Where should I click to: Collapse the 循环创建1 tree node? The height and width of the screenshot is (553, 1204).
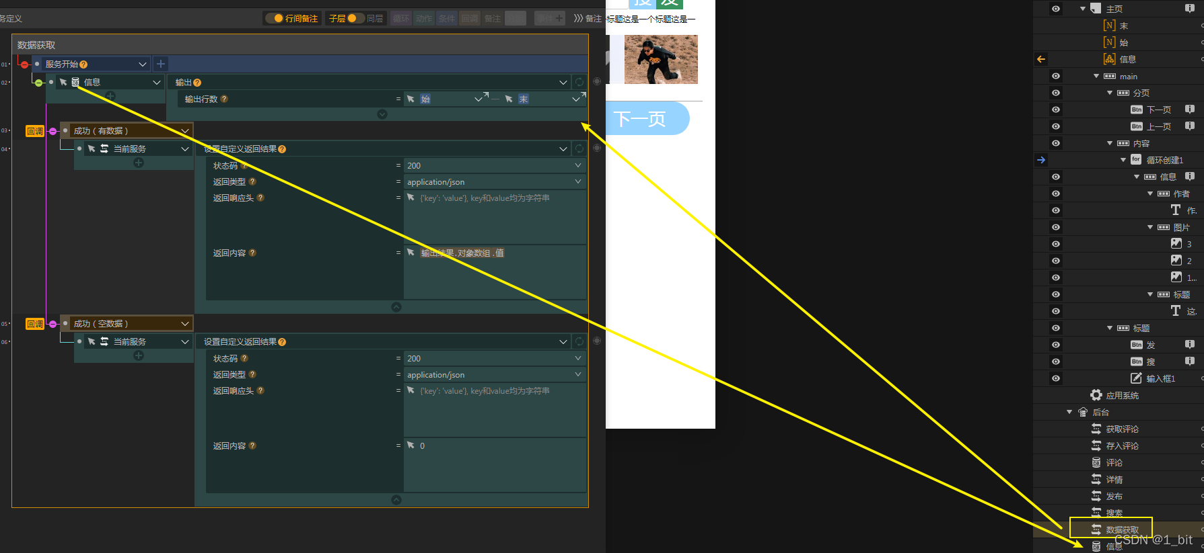[1123, 160]
